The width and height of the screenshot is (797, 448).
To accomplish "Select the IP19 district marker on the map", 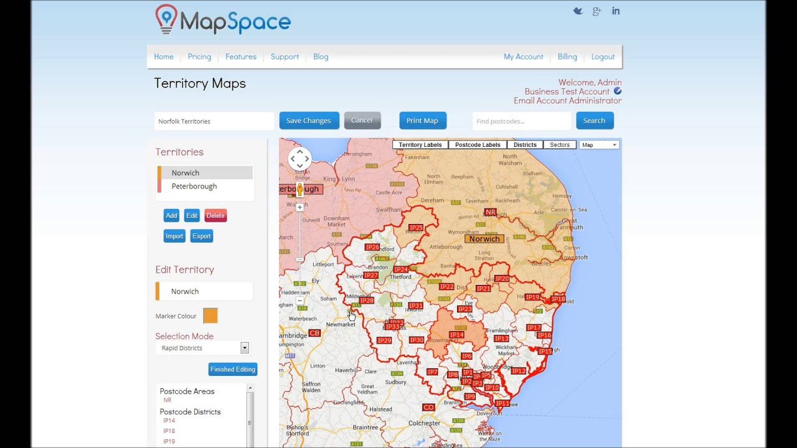I will tap(532, 297).
